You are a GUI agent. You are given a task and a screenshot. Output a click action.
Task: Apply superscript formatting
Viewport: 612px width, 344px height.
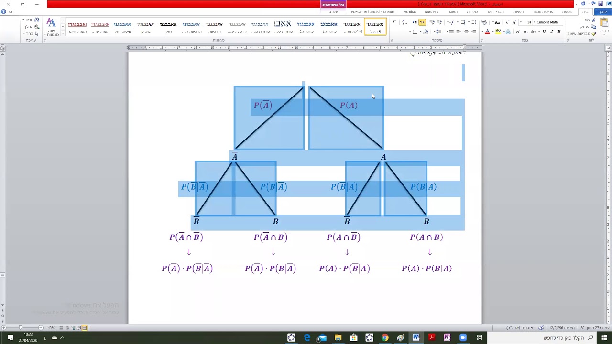click(x=518, y=32)
